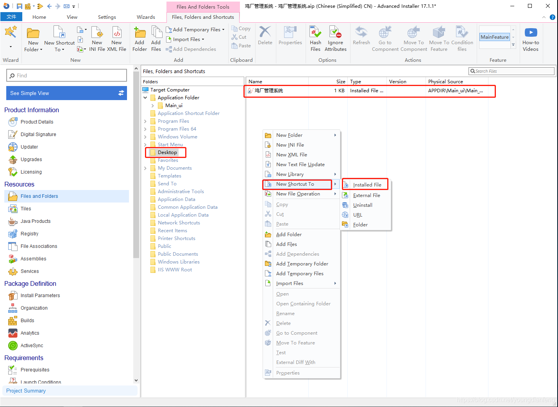Choose External File shortcut option

click(x=367, y=195)
